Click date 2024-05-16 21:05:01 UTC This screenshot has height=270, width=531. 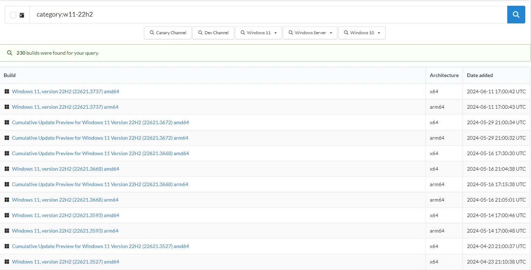point(496,200)
